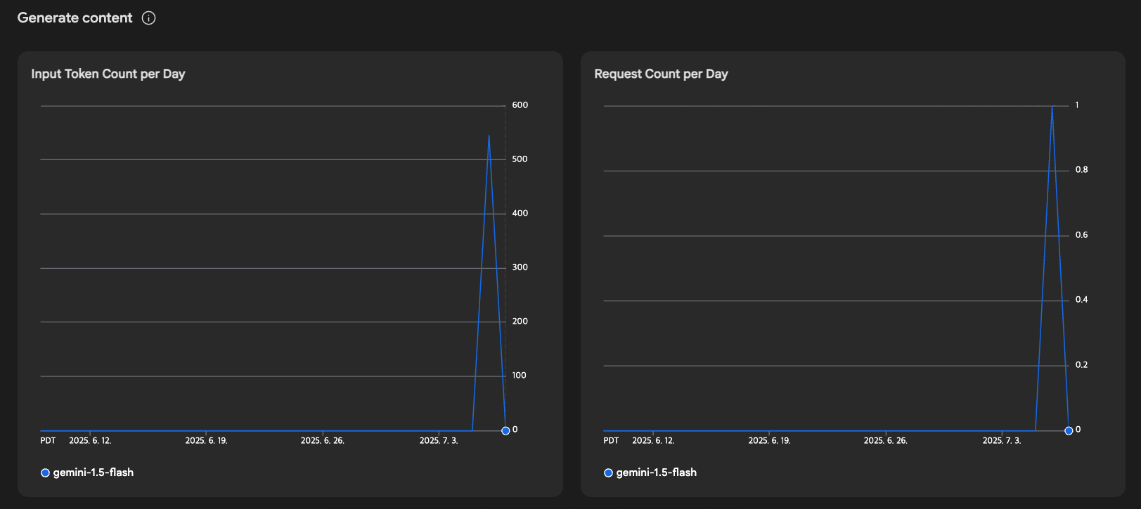Click the 2025. 7. 3. date in Request Count chart

[1002, 441]
